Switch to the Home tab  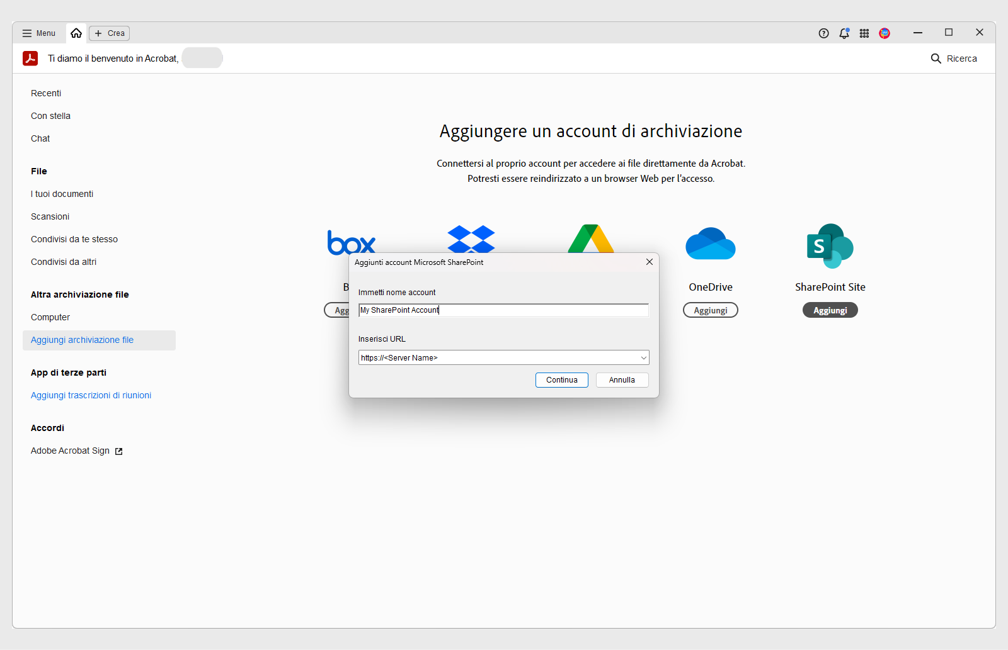pos(76,33)
